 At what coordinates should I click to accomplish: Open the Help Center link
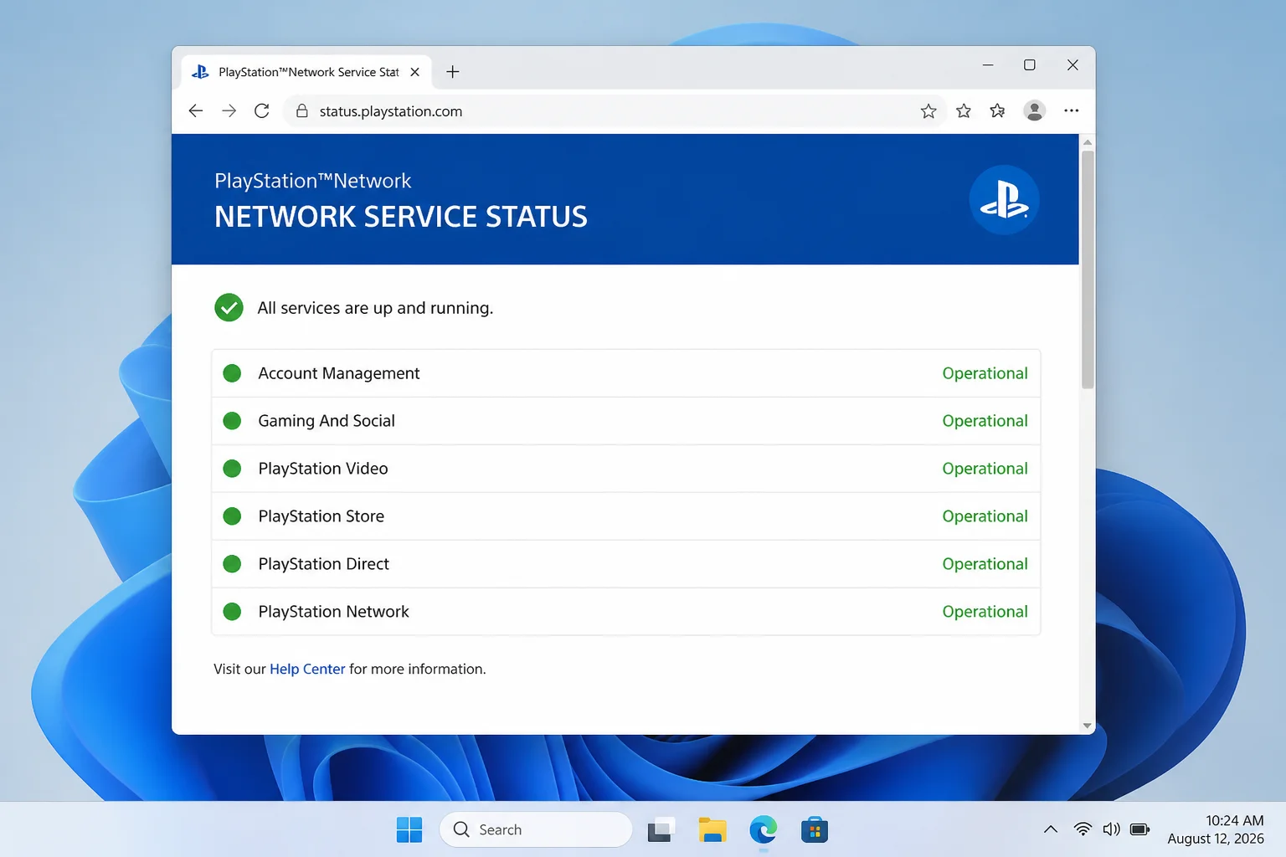point(307,669)
